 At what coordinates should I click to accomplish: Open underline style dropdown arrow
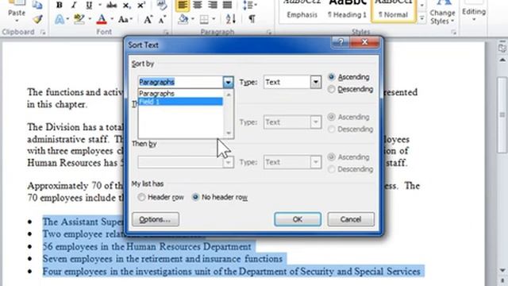tap(100, 6)
